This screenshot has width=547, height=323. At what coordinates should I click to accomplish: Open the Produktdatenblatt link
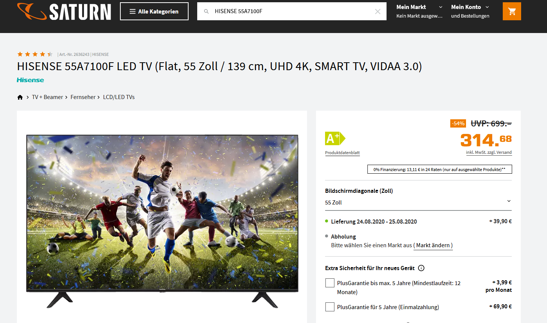pos(342,153)
